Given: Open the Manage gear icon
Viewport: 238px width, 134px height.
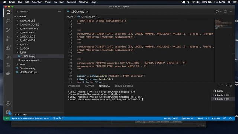Looking at the screenshot, I should tap(8, 112).
